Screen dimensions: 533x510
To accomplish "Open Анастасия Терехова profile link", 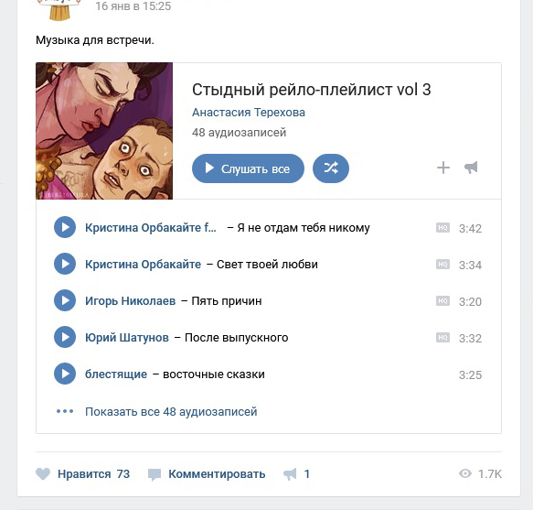I will [249, 113].
